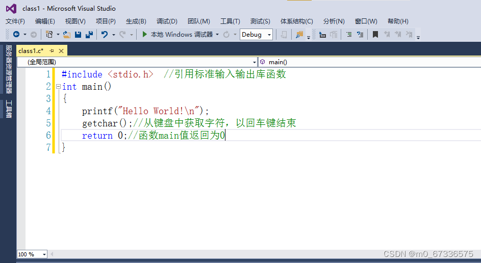Expand the debugger target dropdown arrow
481x263 pixels.
click(217, 35)
